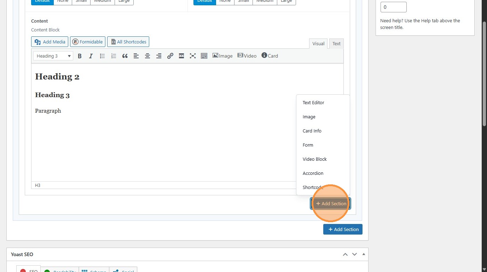The width and height of the screenshot is (487, 272).
Task: Insert a Read More tag
Action: pyautogui.click(x=181, y=56)
